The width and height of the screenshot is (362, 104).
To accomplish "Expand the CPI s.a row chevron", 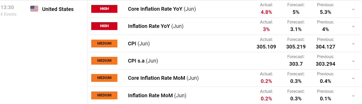I will [x=353, y=61].
